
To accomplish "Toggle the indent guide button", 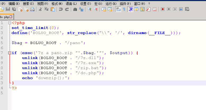I will 130,9.
